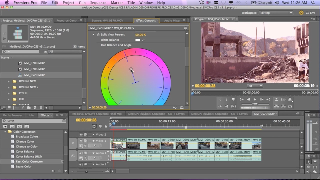Screen dimensions: 320x180
Task: Expand the Audio 2 track
Action: pyautogui.click(x=93, y=164)
